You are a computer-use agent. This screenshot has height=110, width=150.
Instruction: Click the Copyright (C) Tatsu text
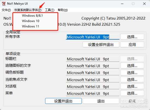click(x=113, y=18)
